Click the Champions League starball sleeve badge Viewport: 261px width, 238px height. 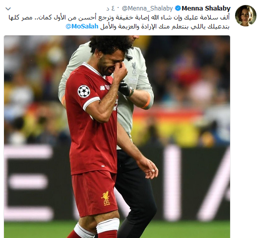pyautogui.click(x=84, y=91)
